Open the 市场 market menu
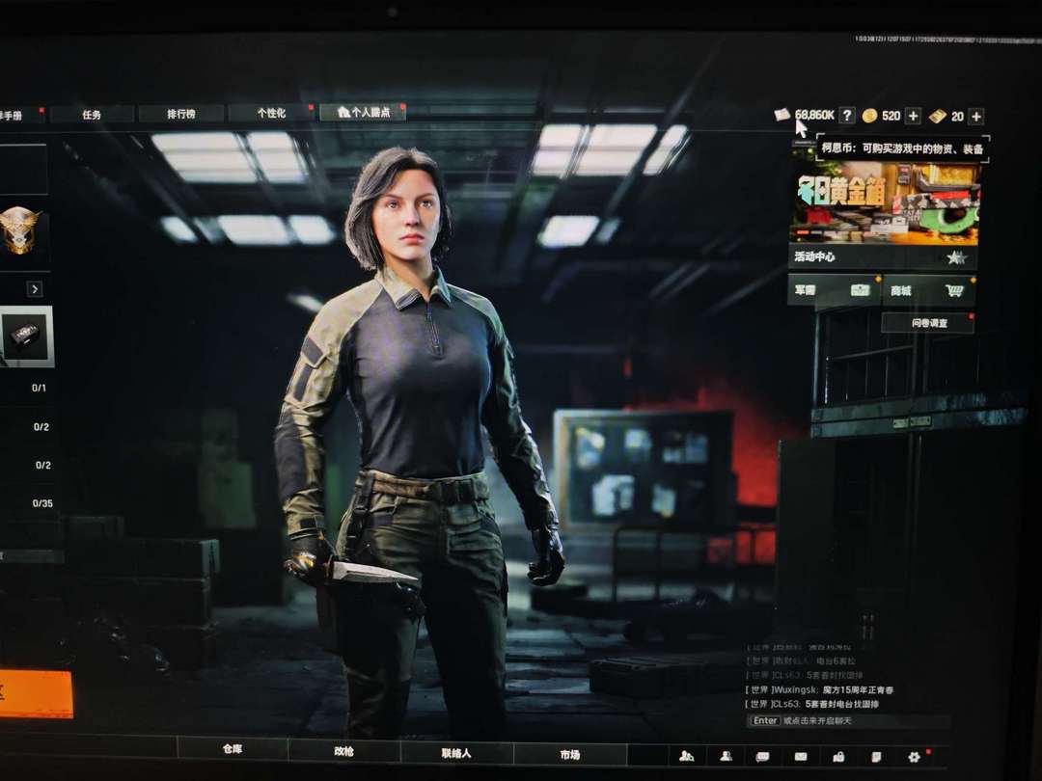 point(569,754)
